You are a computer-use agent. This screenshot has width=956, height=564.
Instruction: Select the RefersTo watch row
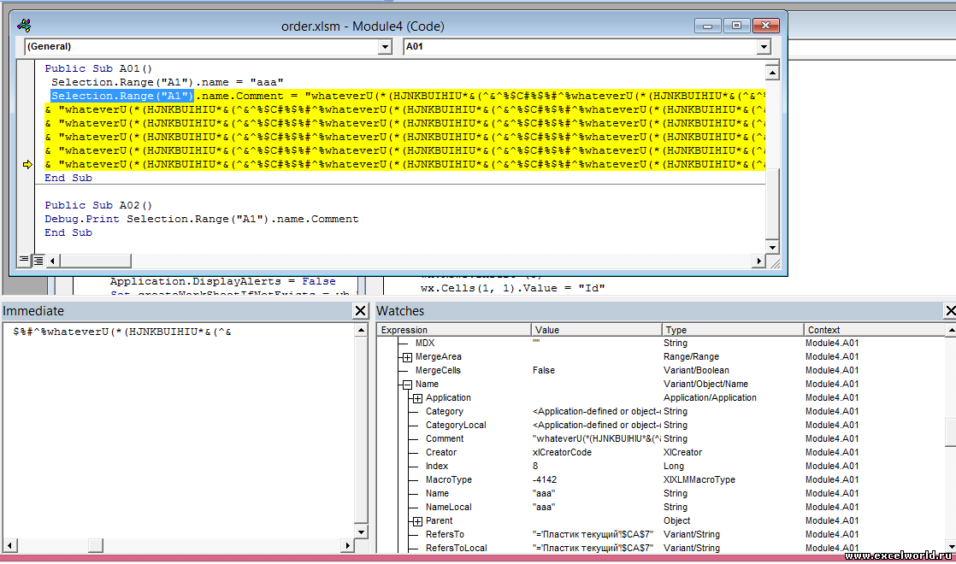coord(661,534)
